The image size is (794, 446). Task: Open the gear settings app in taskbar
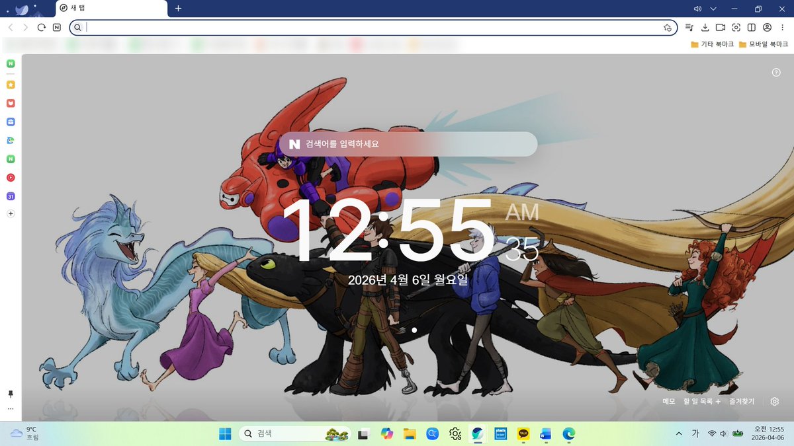tap(455, 433)
